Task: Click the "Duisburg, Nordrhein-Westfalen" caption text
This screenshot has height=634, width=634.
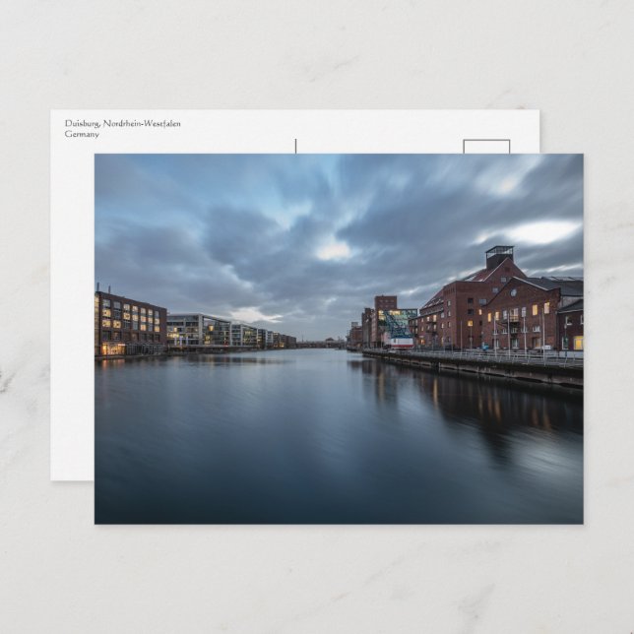Action: coord(122,124)
